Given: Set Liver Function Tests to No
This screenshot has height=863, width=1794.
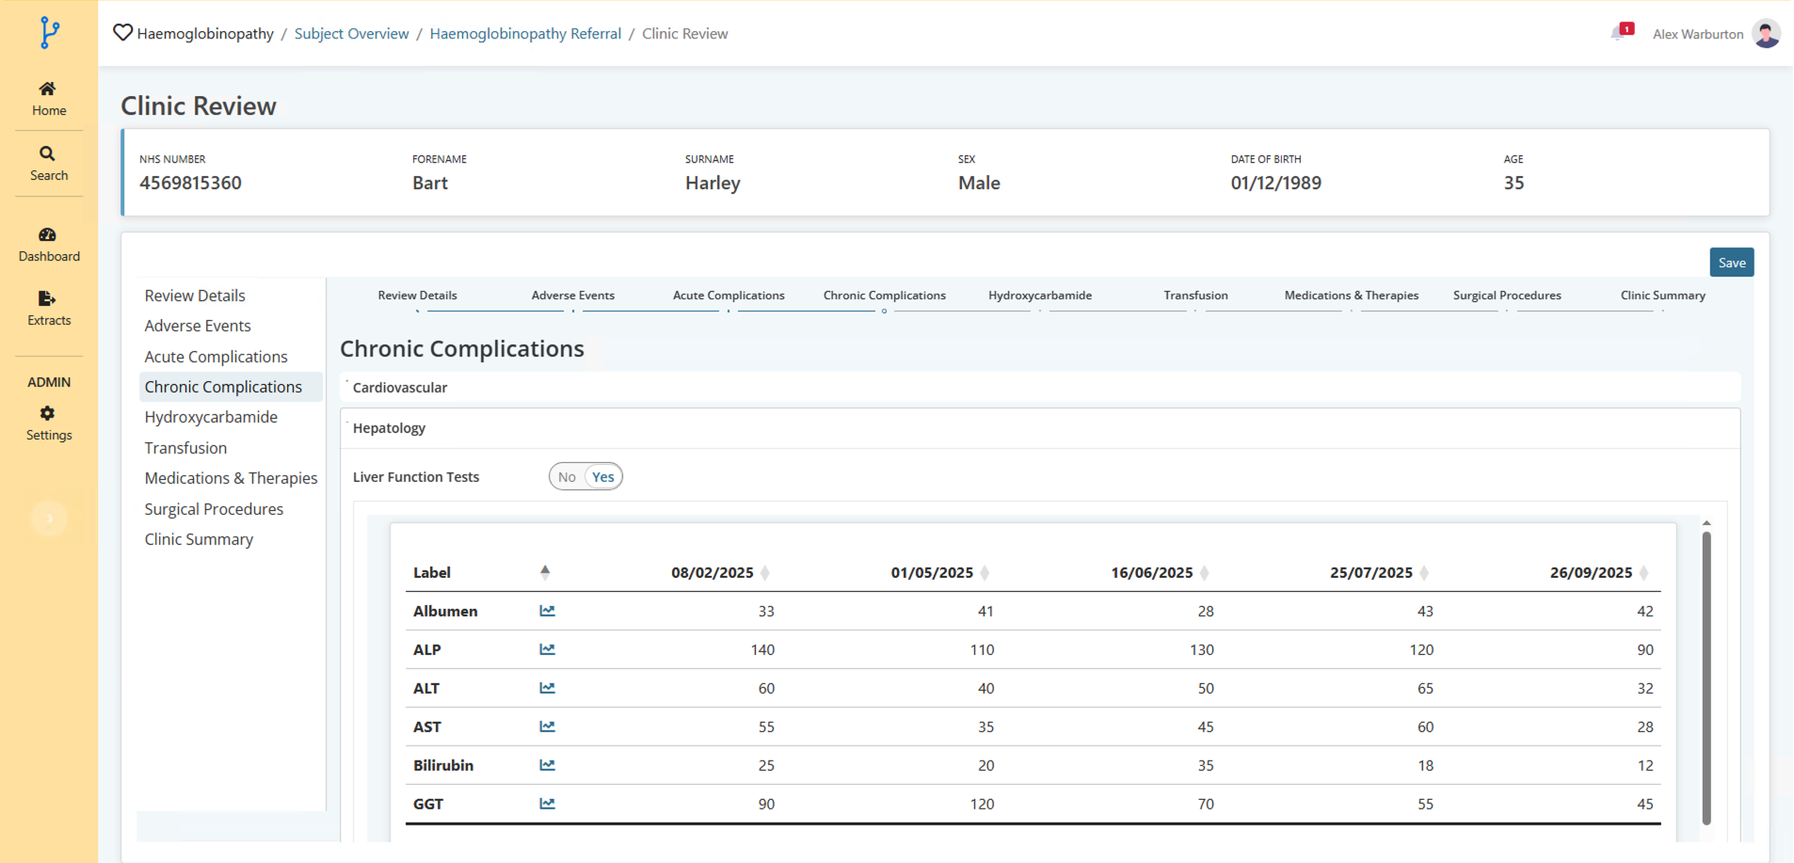Looking at the screenshot, I should click(567, 477).
